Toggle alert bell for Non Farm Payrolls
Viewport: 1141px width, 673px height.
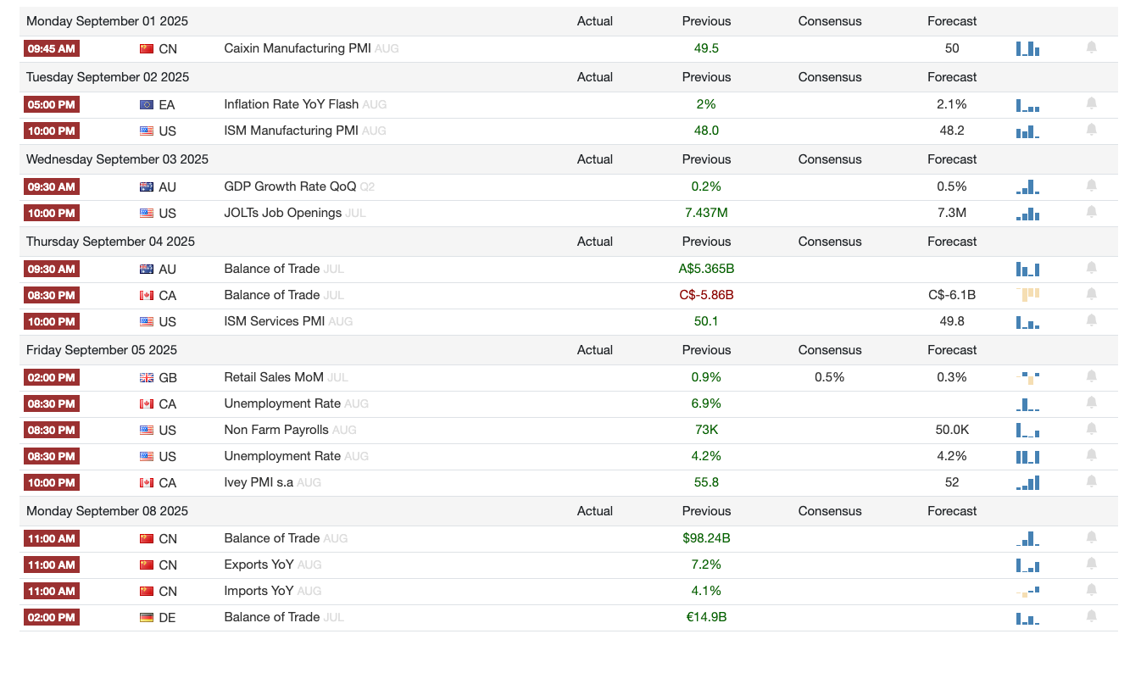pyautogui.click(x=1091, y=429)
